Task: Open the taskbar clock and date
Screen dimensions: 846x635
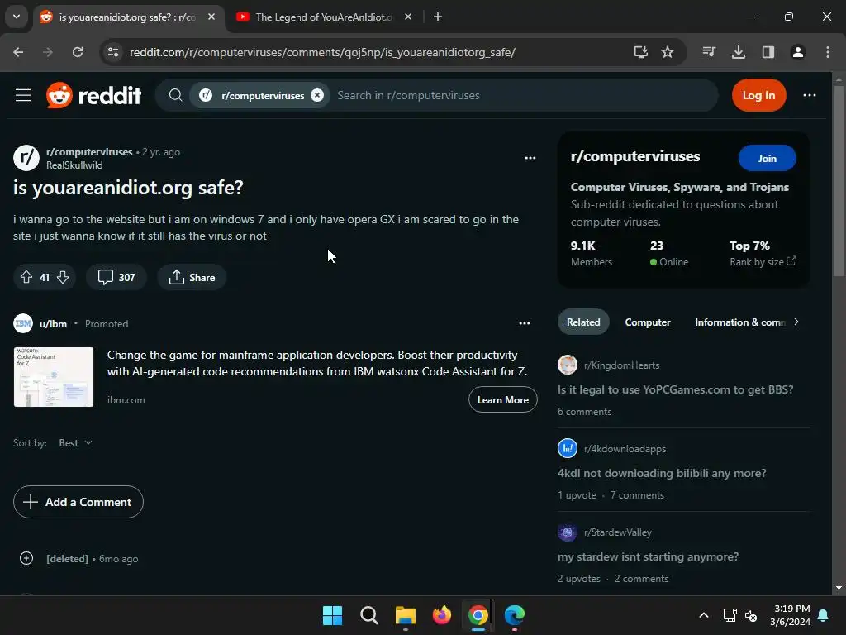Action: (790, 615)
